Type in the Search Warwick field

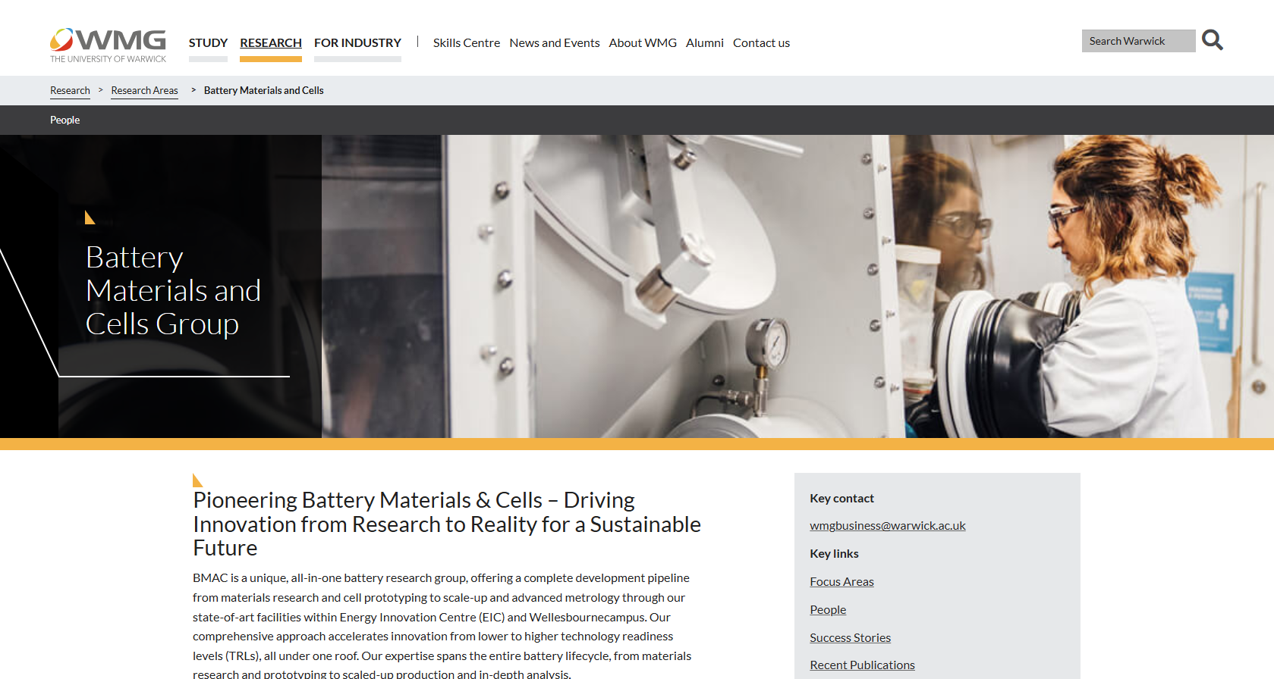click(x=1137, y=41)
